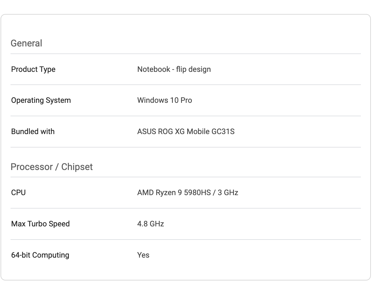Click '3 GHz' in the CPU row
Viewport: 372px width, 281px height.
pyautogui.click(x=228, y=192)
